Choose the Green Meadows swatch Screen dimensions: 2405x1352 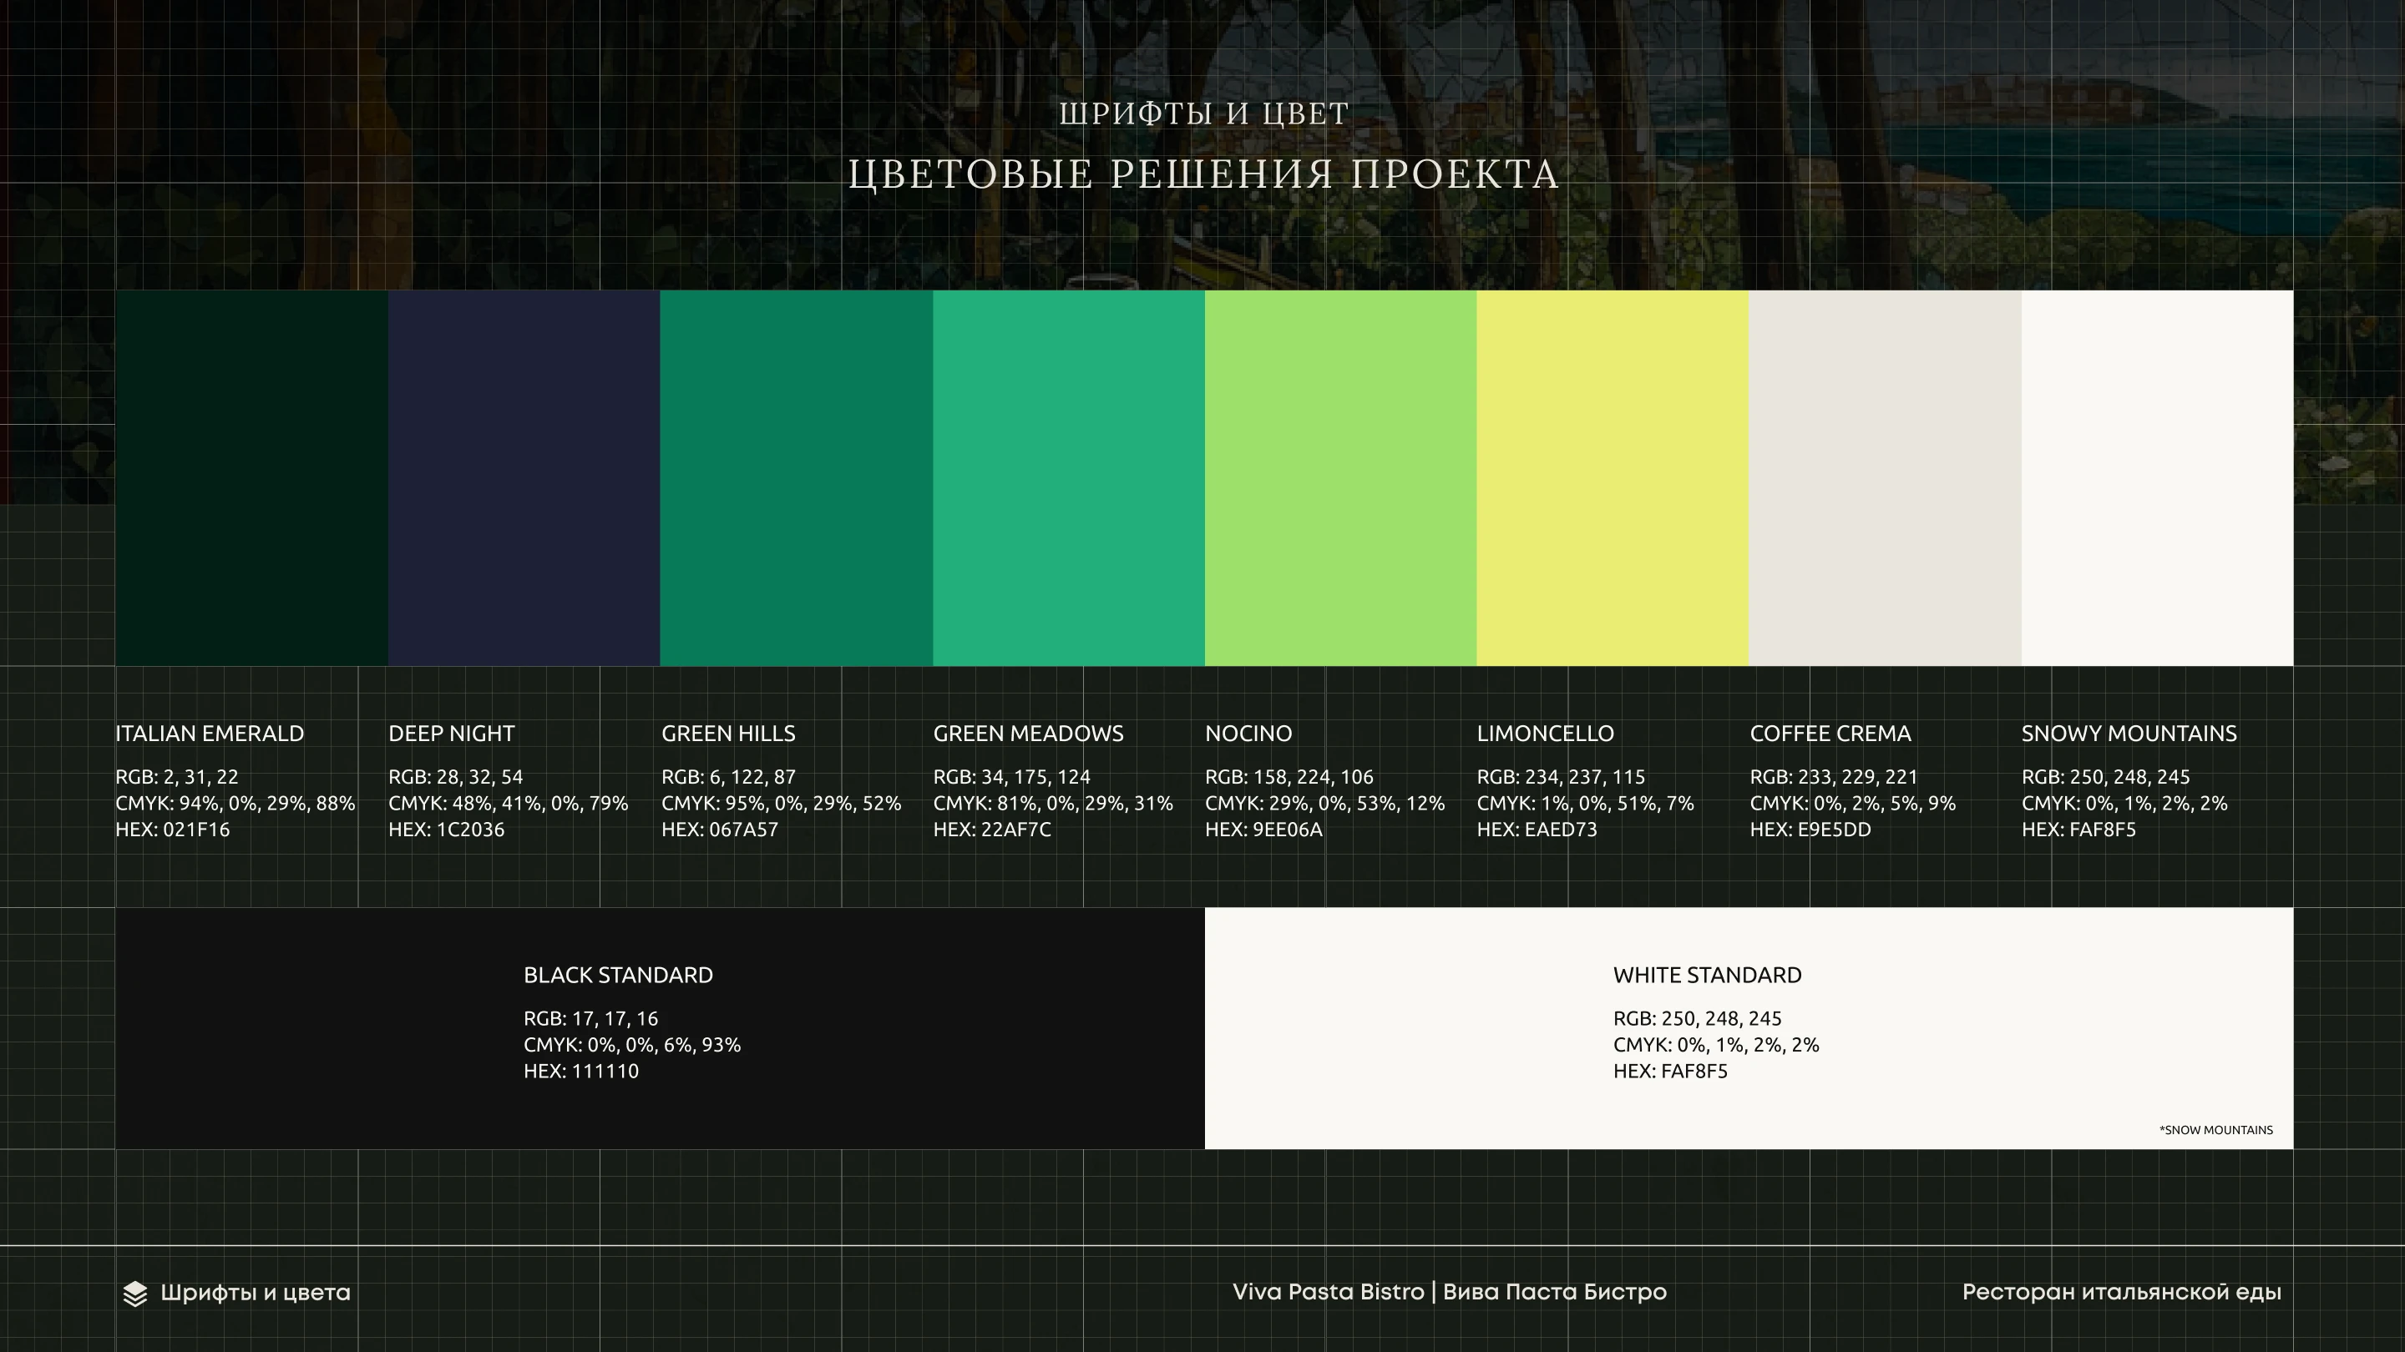(x=1068, y=477)
